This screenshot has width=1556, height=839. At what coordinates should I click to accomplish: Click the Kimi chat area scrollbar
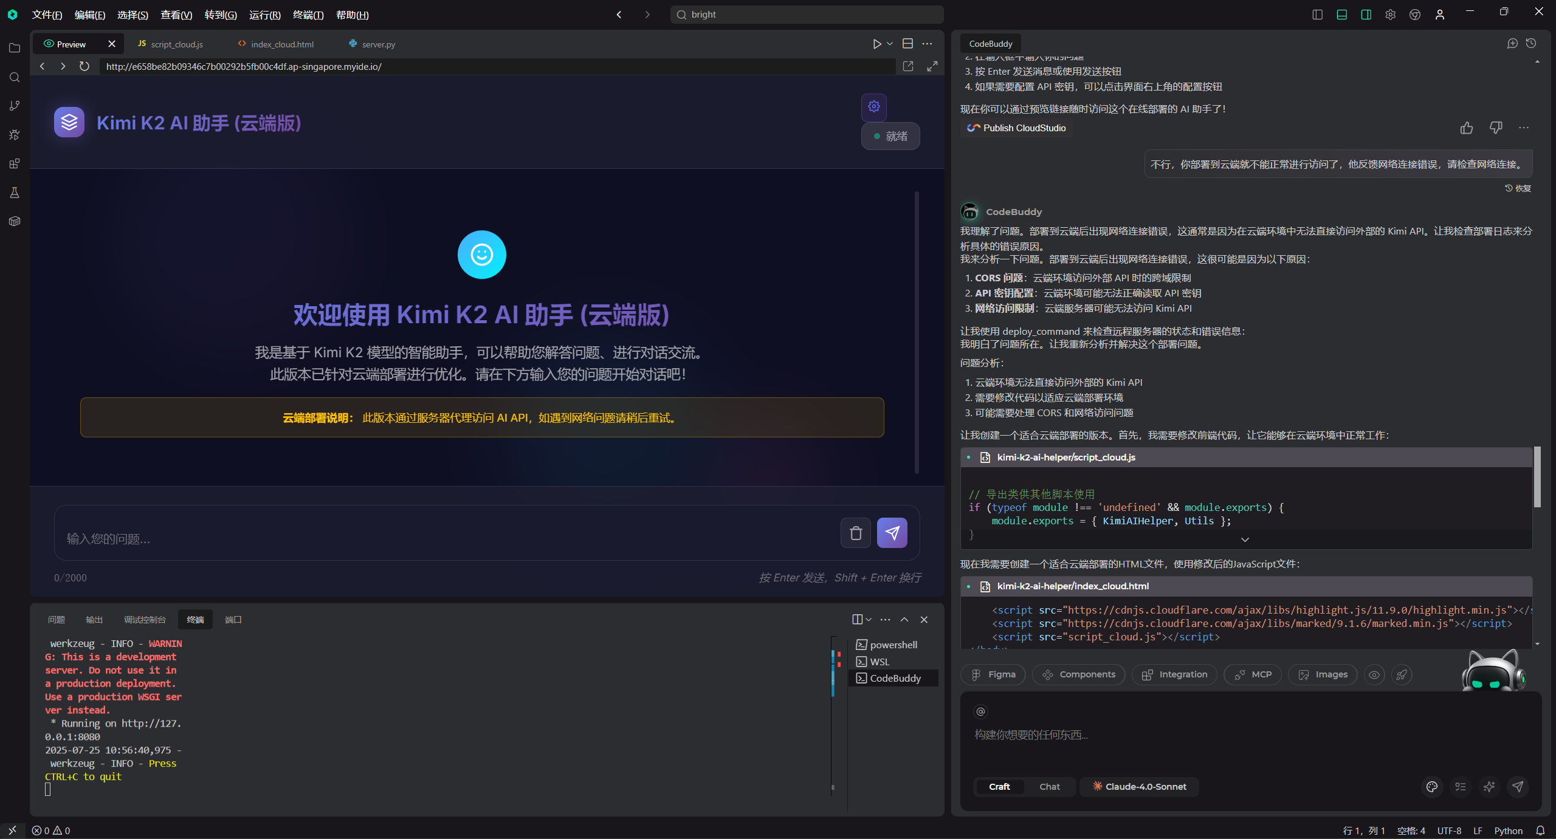[917, 332]
